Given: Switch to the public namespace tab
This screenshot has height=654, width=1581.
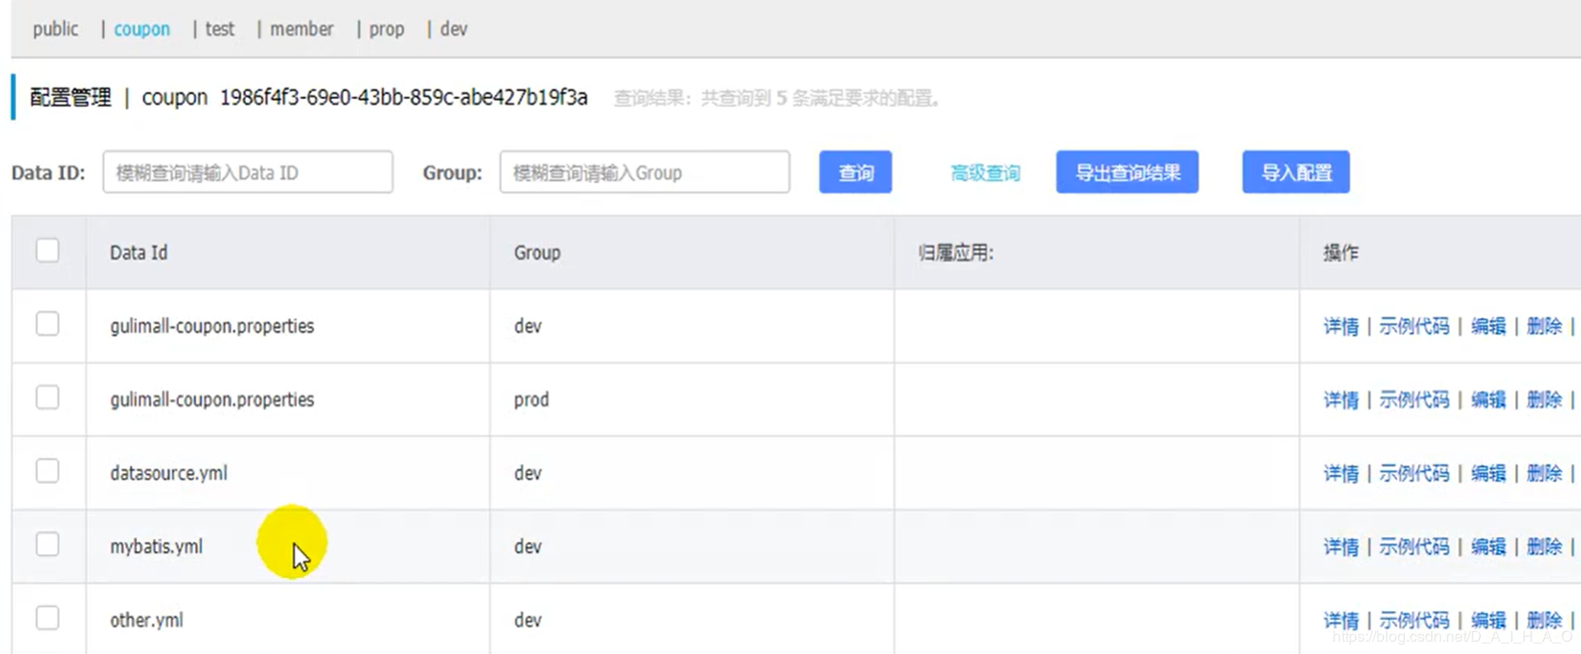Looking at the screenshot, I should tap(55, 30).
